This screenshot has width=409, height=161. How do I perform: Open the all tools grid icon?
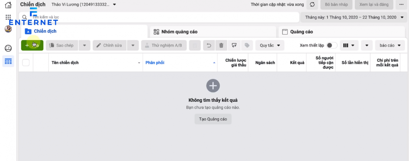coord(8,17)
